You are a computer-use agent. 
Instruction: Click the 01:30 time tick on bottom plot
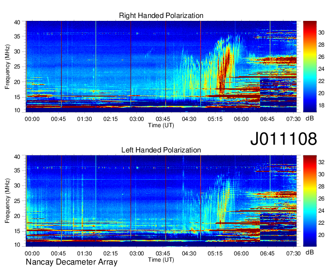[x=84, y=253]
